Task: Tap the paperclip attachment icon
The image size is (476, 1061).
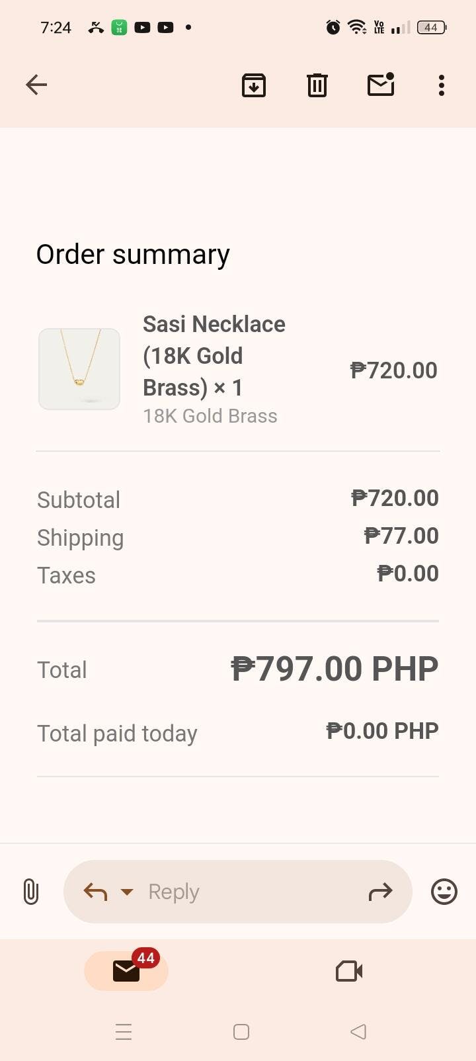Action: [x=30, y=892]
